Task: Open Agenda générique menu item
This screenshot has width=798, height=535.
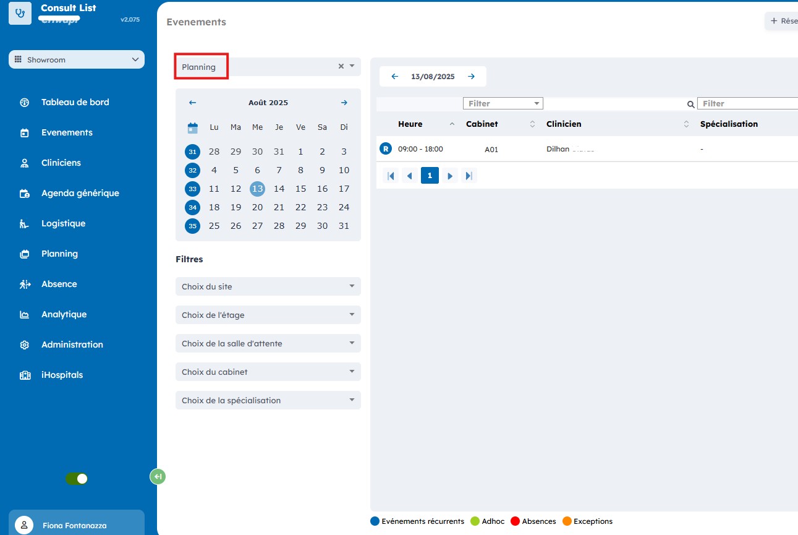Action: pos(80,193)
